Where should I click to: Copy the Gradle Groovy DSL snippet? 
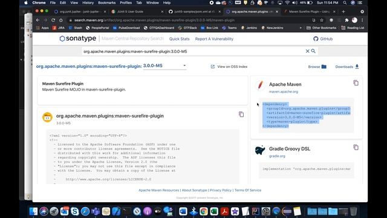click(356, 148)
